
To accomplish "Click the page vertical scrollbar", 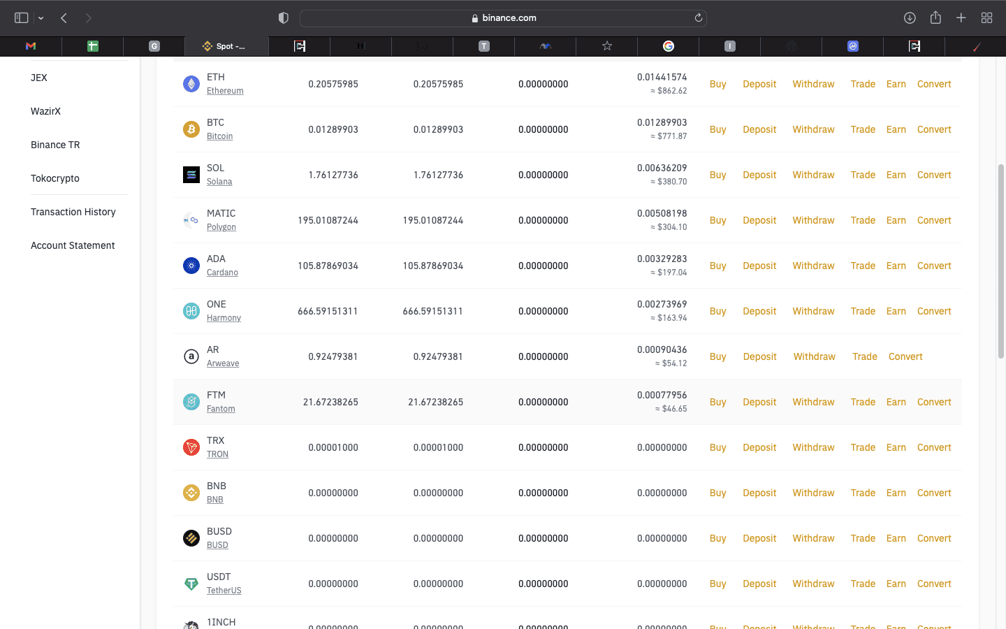I will (x=1000, y=262).
